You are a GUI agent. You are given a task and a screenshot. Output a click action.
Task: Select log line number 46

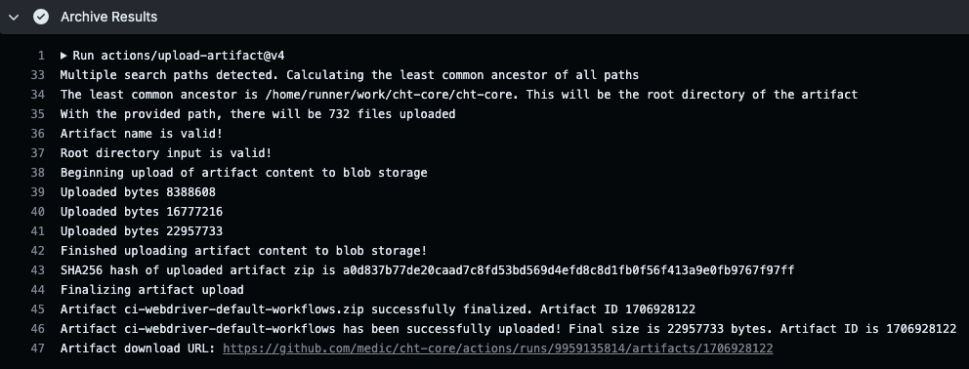[38, 329]
